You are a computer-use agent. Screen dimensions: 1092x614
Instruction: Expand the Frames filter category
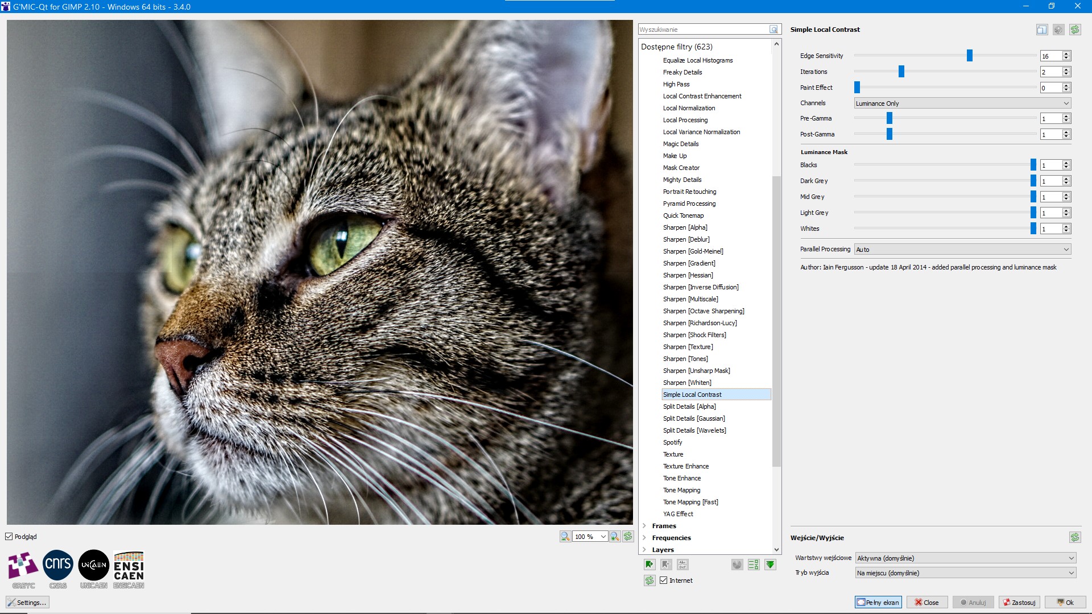(x=644, y=526)
